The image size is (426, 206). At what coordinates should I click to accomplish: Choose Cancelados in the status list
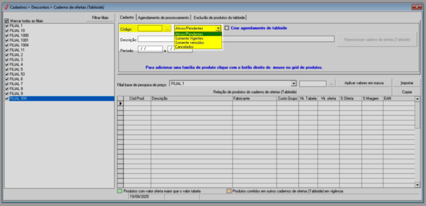[184, 47]
